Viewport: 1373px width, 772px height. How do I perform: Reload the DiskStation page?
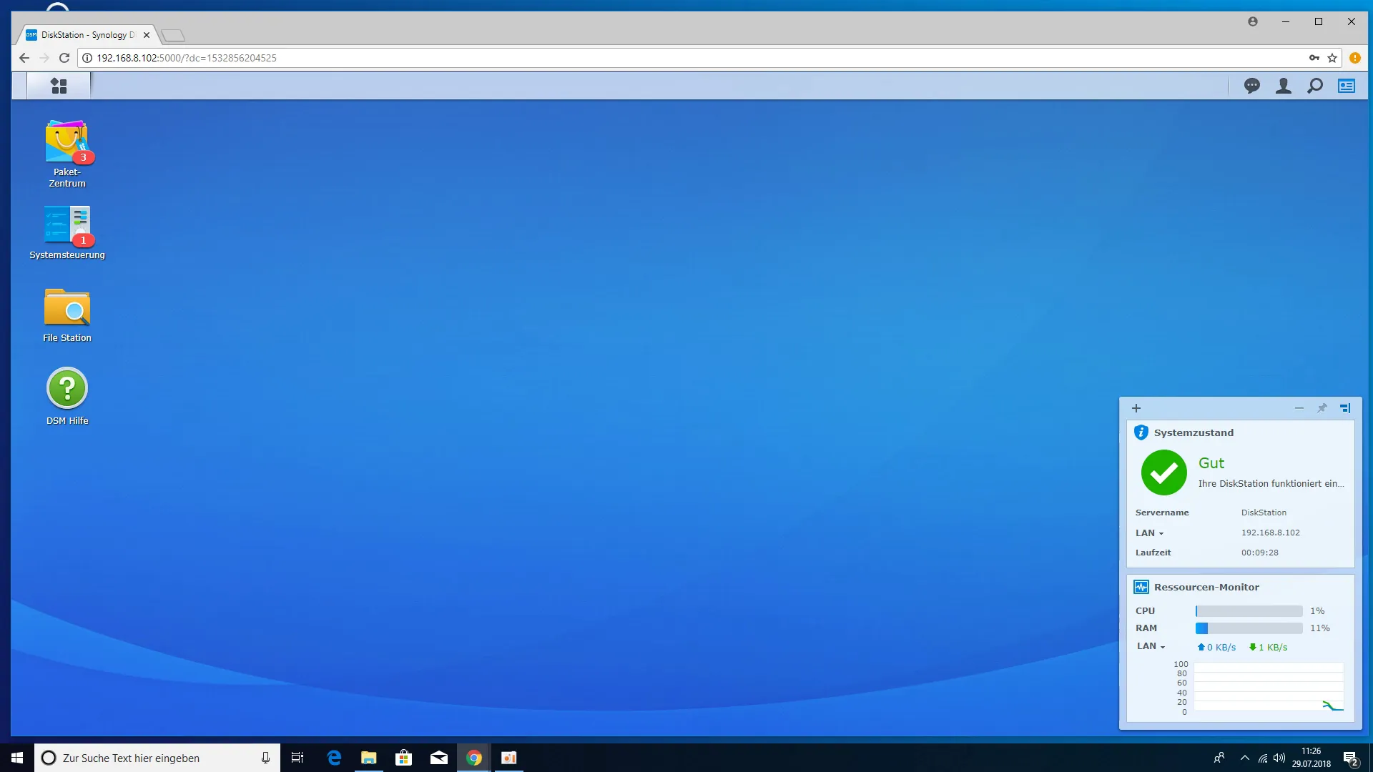(64, 58)
